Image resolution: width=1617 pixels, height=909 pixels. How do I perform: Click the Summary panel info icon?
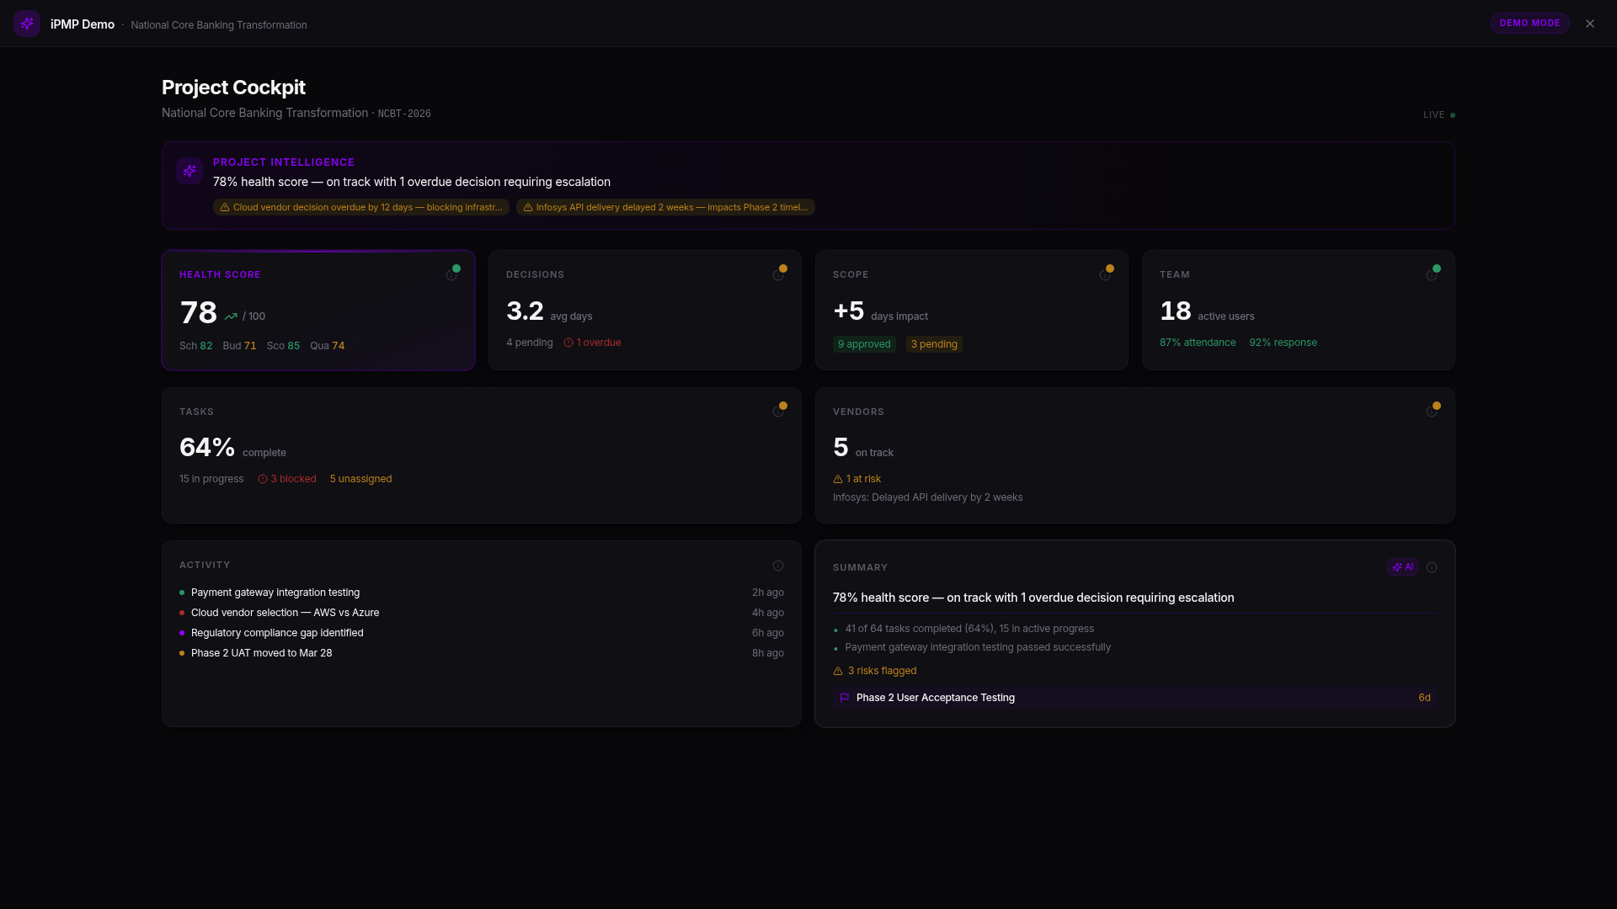(1432, 567)
